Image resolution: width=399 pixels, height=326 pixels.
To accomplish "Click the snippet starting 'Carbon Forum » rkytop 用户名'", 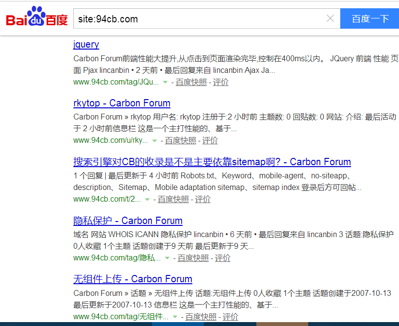I will point(234,123).
